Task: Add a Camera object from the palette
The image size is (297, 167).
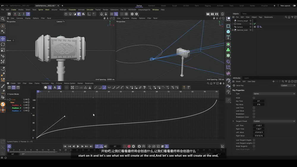Action: tap(228, 86)
